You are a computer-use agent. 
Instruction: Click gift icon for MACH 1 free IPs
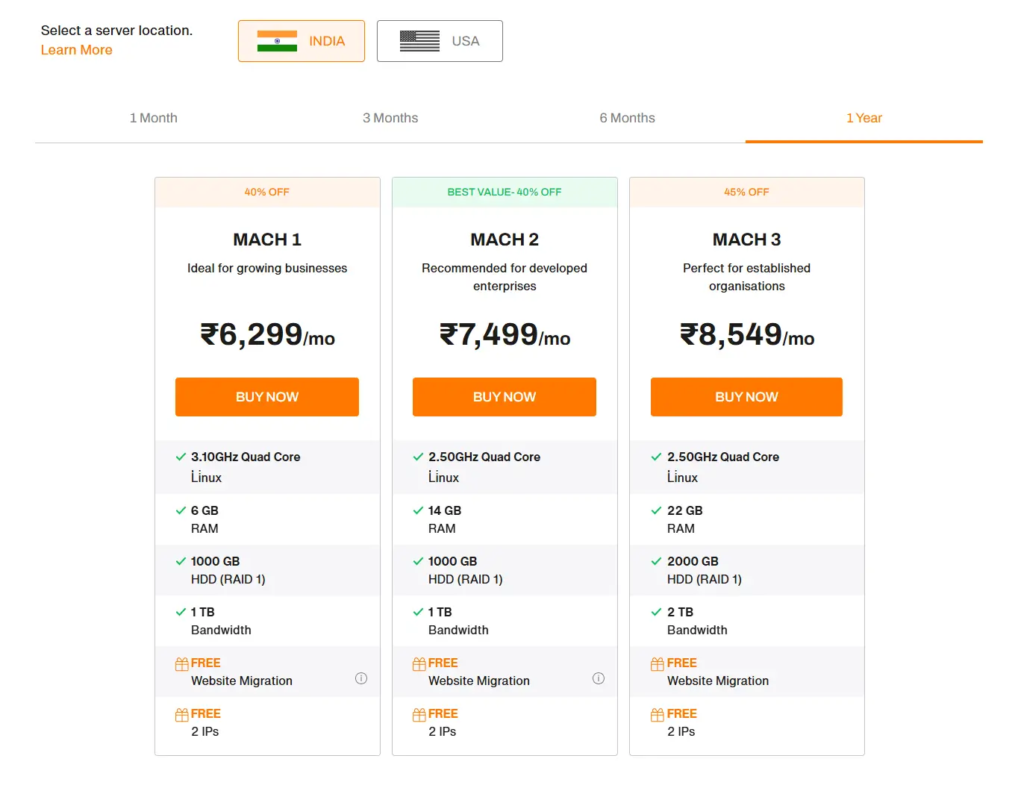(181, 715)
